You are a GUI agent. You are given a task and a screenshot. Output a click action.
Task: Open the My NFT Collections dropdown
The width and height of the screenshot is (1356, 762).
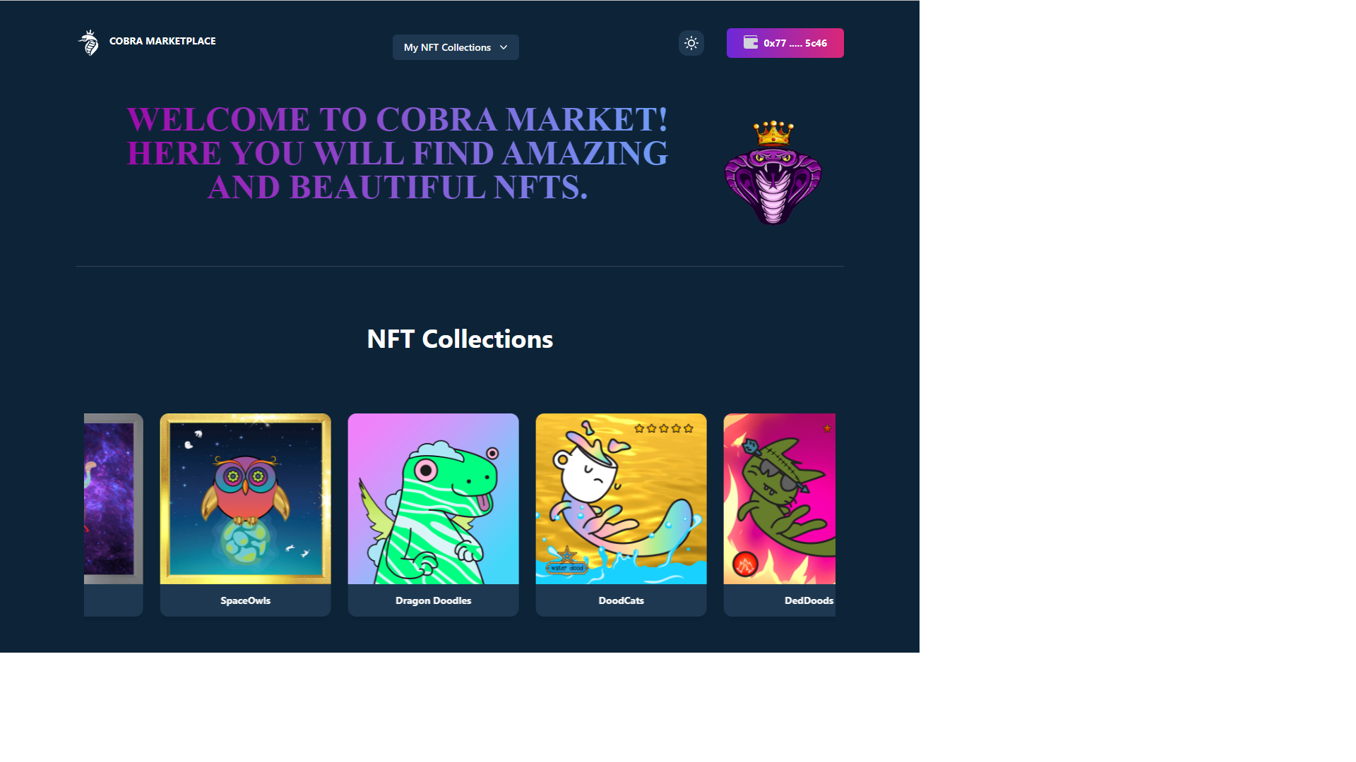pos(456,47)
